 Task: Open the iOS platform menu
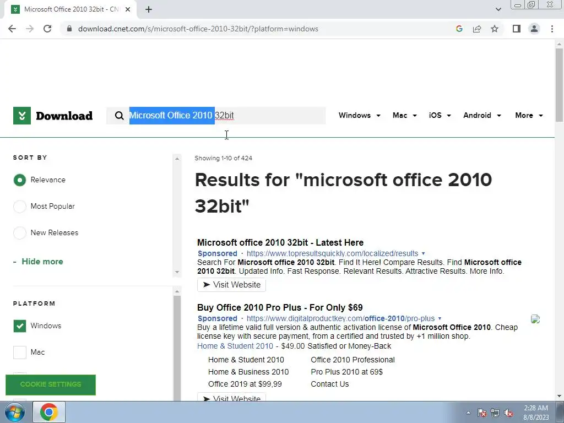(440, 115)
